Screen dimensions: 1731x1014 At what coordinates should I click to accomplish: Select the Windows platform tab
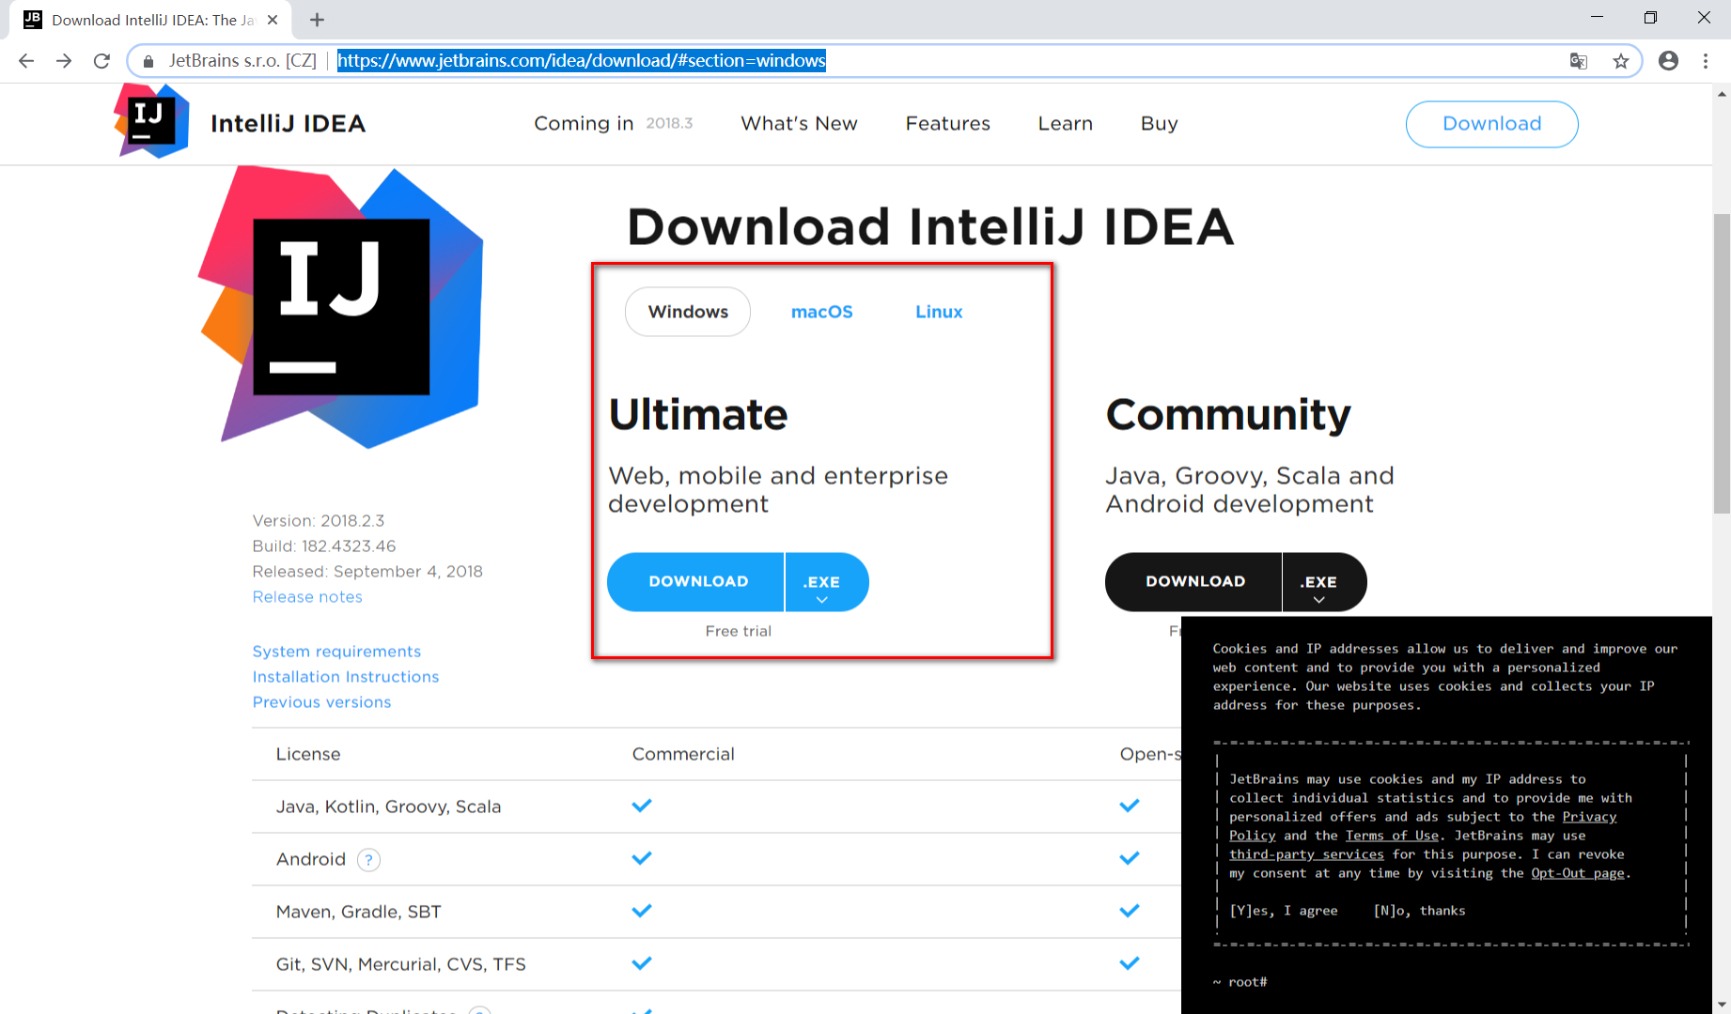688,312
